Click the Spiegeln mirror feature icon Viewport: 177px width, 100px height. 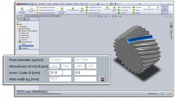pyautogui.click(x=134, y=13)
